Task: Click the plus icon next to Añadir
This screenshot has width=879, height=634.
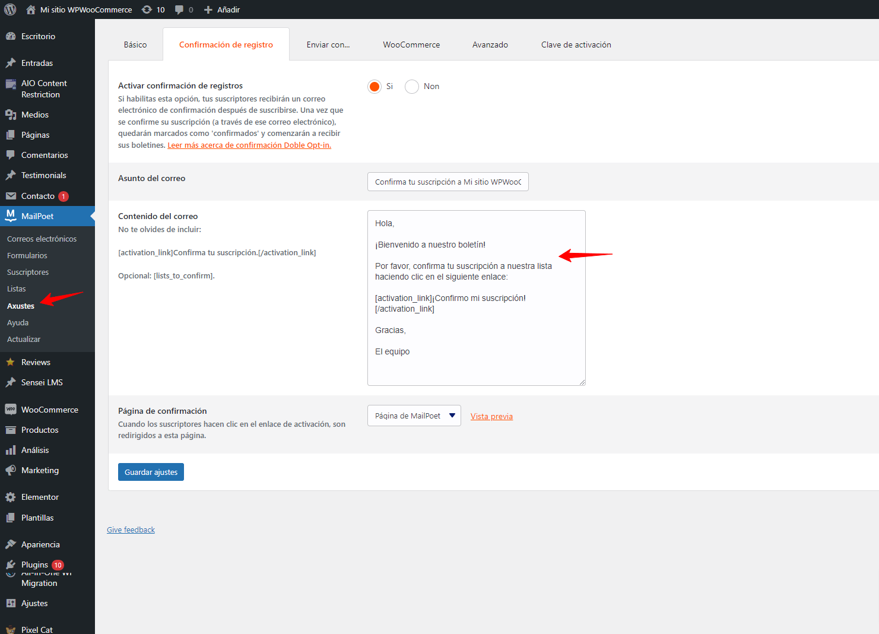Action: click(x=208, y=9)
